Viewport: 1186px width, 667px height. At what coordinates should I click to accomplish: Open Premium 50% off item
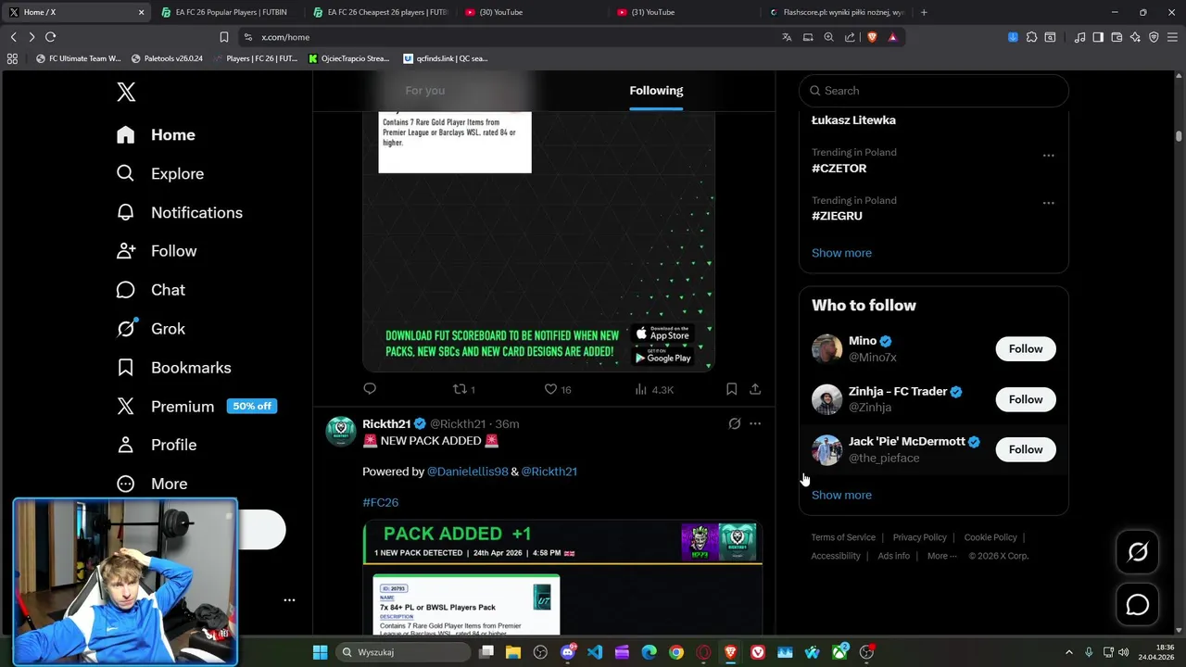click(196, 406)
